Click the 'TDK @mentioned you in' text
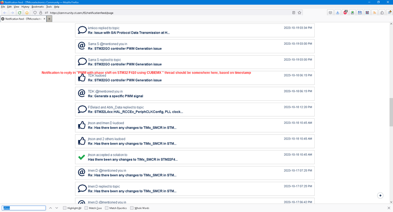Screen dimensions: 393x212 [x=105, y=91]
